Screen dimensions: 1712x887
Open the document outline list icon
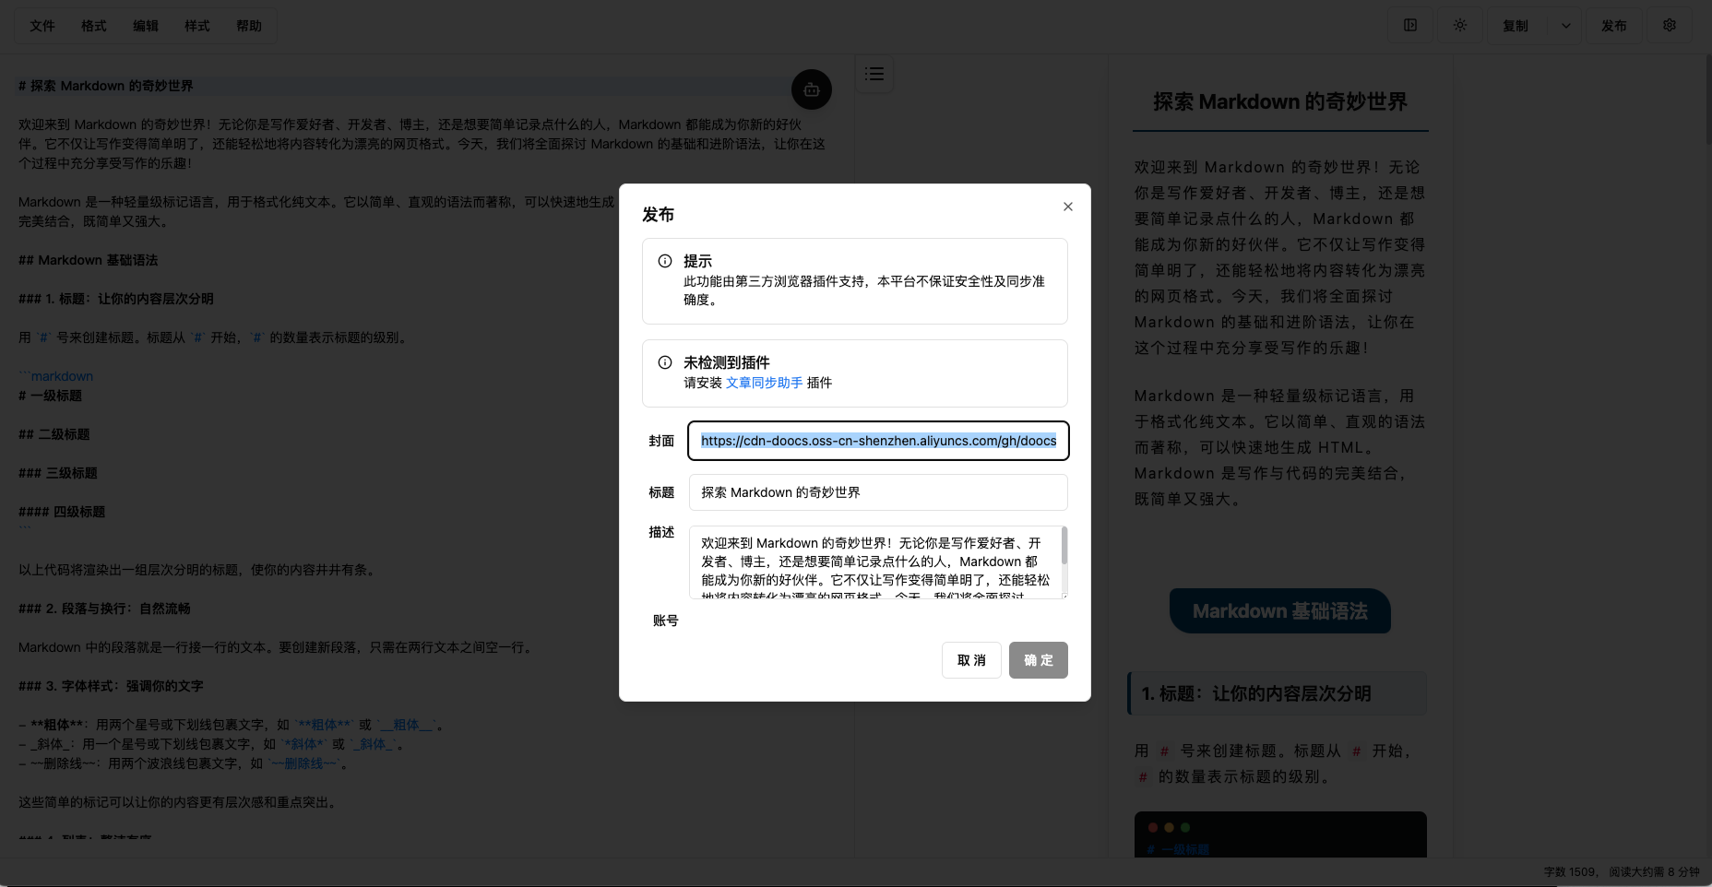pos(874,74)
